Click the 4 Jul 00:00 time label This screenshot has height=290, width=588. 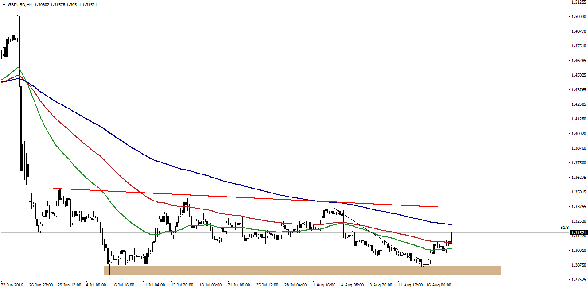[97, 285]
